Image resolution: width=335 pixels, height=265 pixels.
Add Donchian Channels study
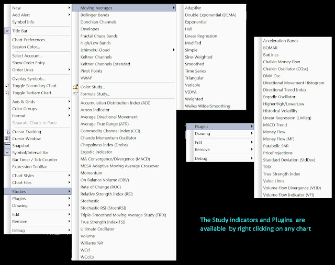click(98, 22)
